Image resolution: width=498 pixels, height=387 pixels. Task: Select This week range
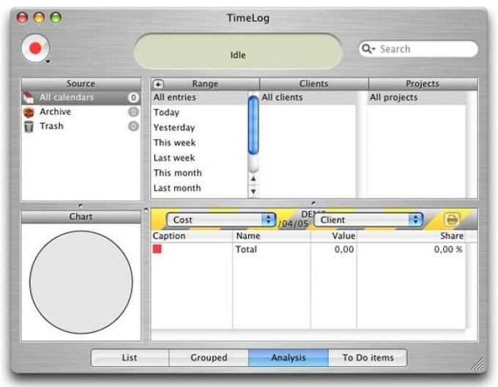pyautogui.click(x=199, y=143)
